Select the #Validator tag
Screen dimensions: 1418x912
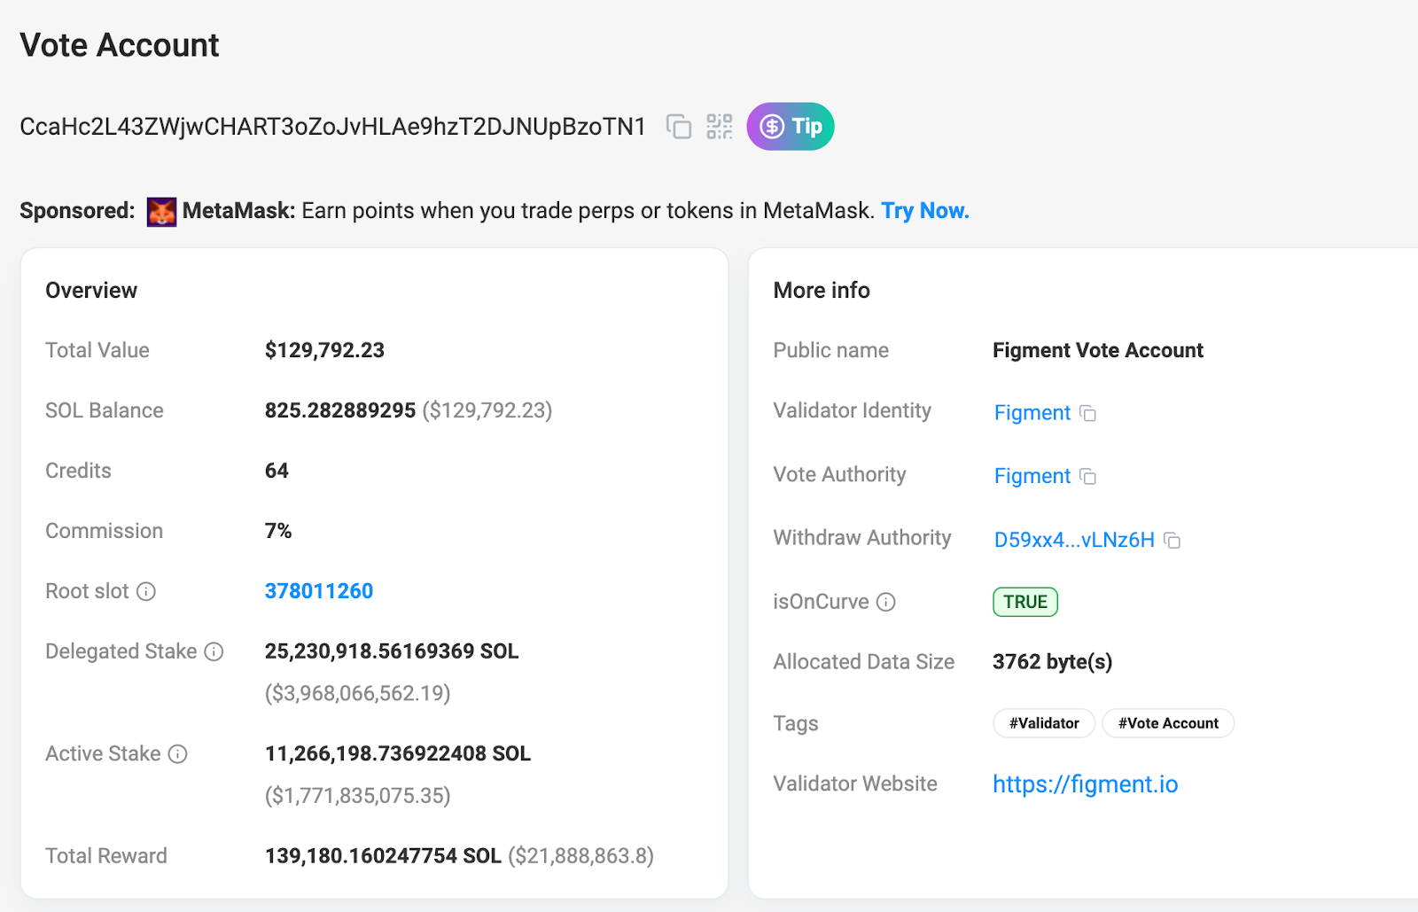coord(1044,723)
